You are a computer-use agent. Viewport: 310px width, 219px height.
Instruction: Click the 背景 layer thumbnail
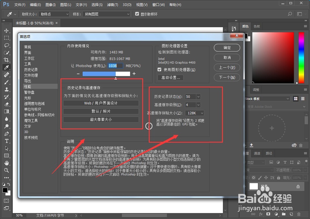click(254, 186)
